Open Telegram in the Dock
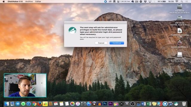Image resolution: width=191 pixels, height=107 pixels. 18,104
